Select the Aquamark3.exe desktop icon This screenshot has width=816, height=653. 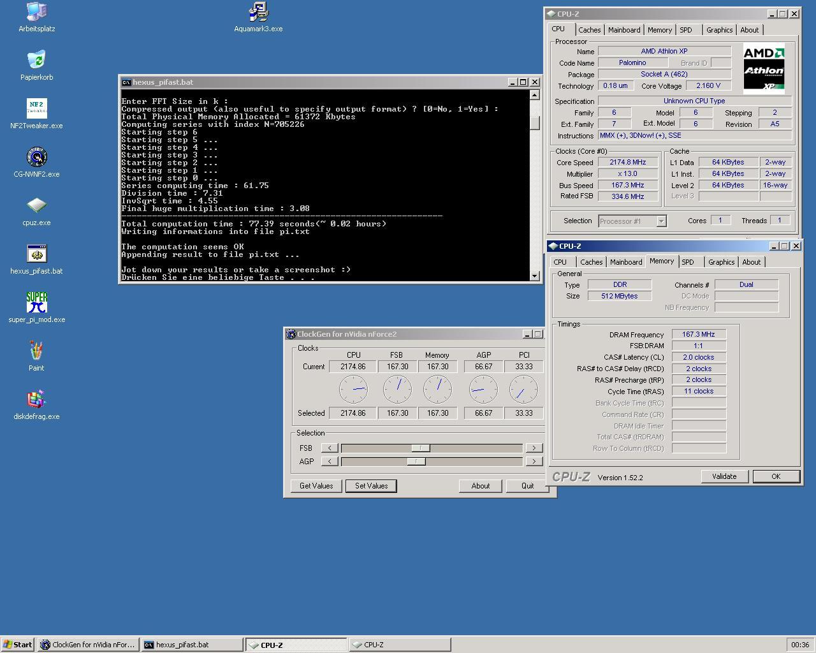[258, 17]
